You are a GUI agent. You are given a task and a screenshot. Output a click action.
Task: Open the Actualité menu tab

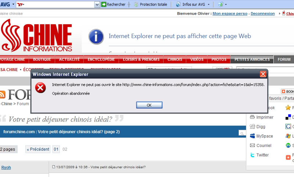(x=69, y=59)
